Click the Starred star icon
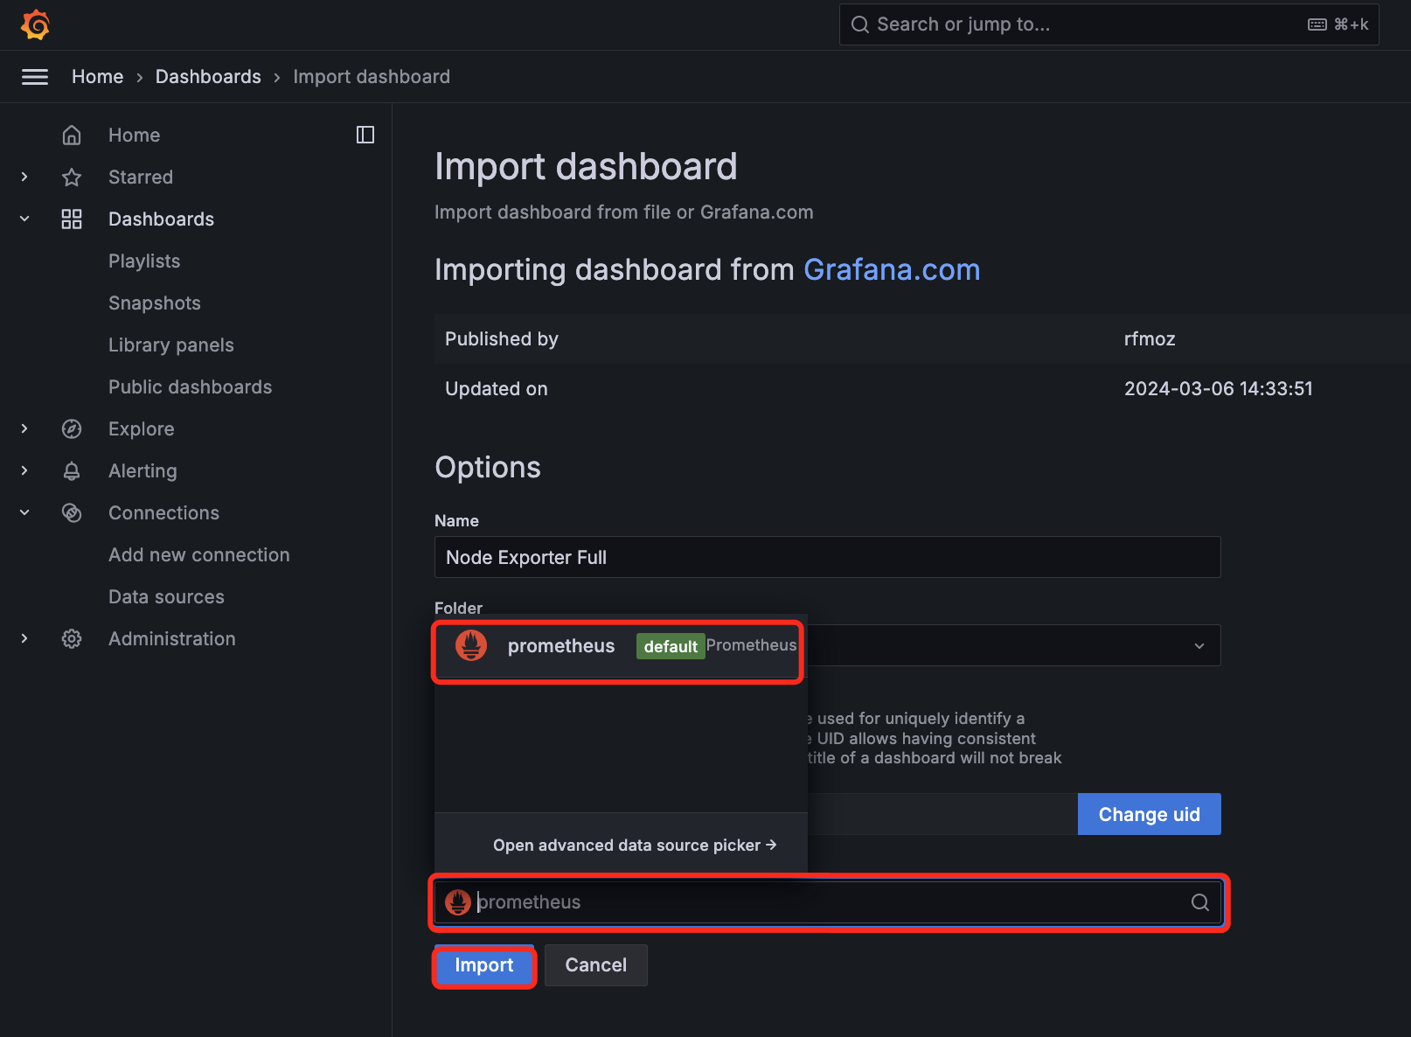 [x=72, y=177]
